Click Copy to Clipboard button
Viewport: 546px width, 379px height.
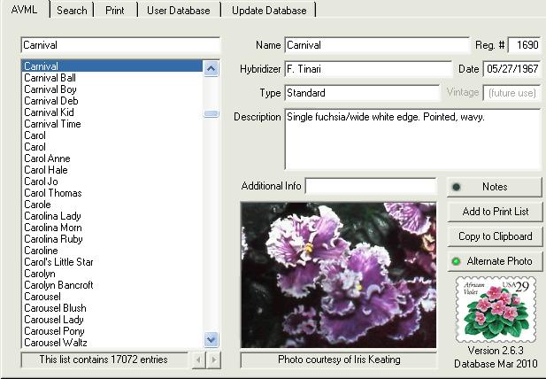click(495, 236)
